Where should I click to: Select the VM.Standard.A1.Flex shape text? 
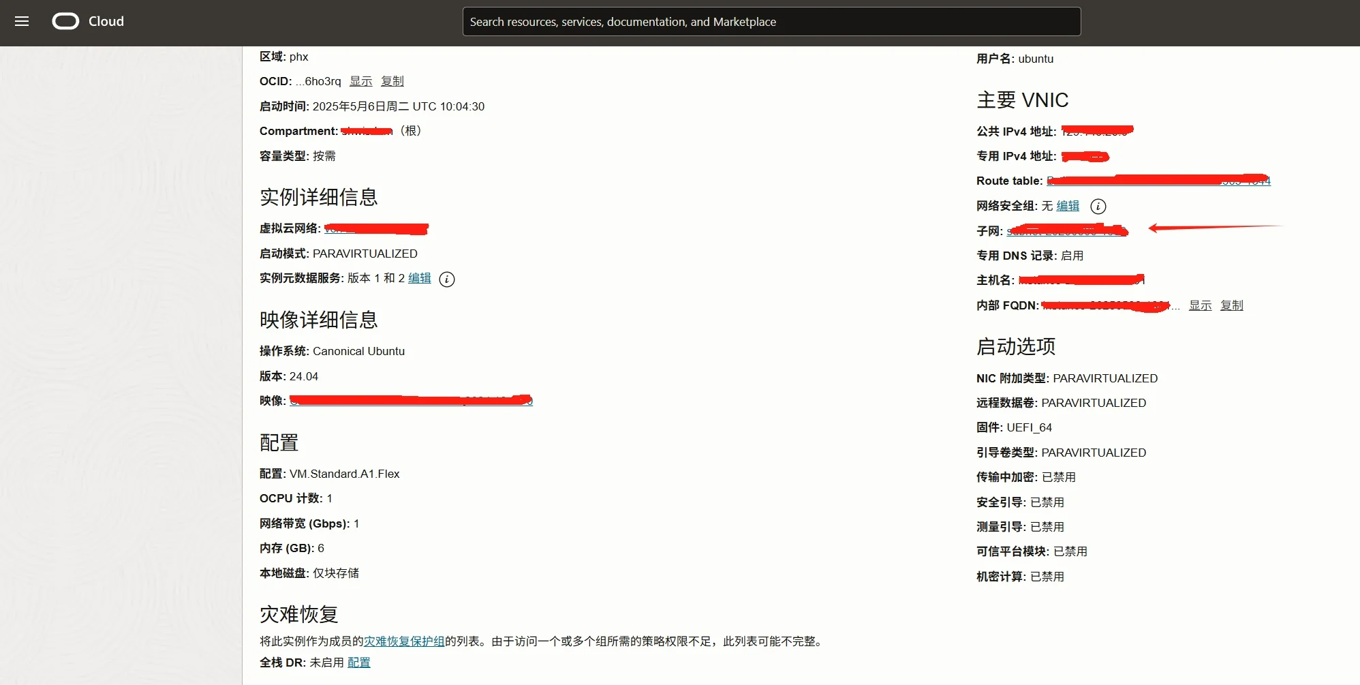click(345, 474)
